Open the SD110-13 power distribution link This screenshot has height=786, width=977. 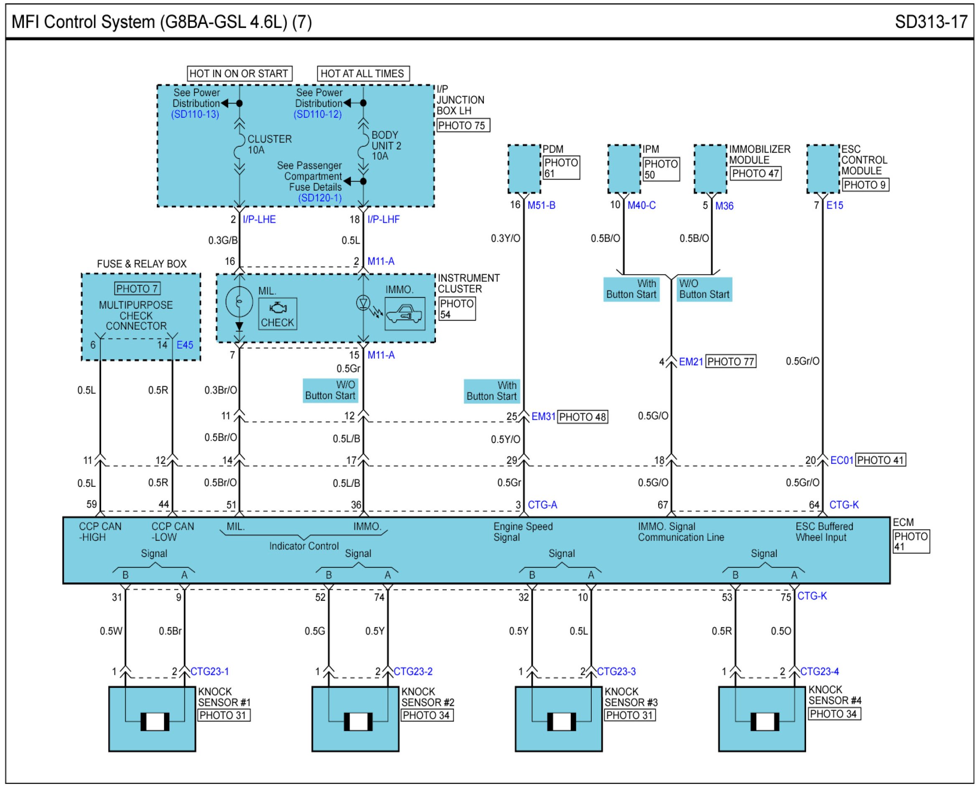[x=195, y=114]
